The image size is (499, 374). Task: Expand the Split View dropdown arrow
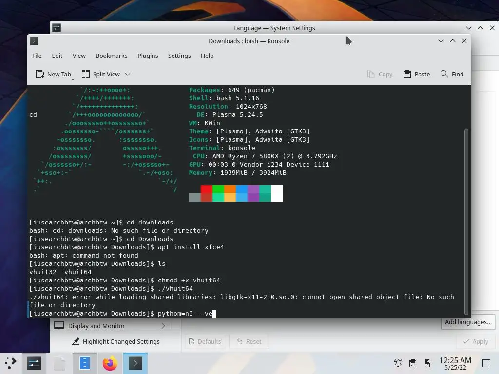pyautogui.click(x=128, y=74)
